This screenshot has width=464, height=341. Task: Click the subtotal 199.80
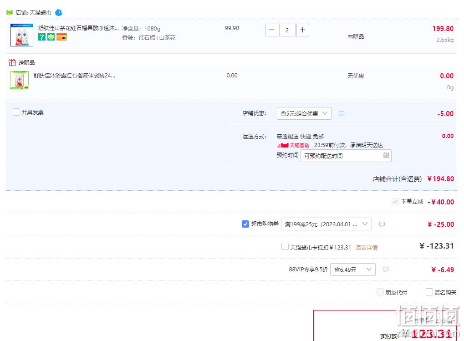click(443, 29)
